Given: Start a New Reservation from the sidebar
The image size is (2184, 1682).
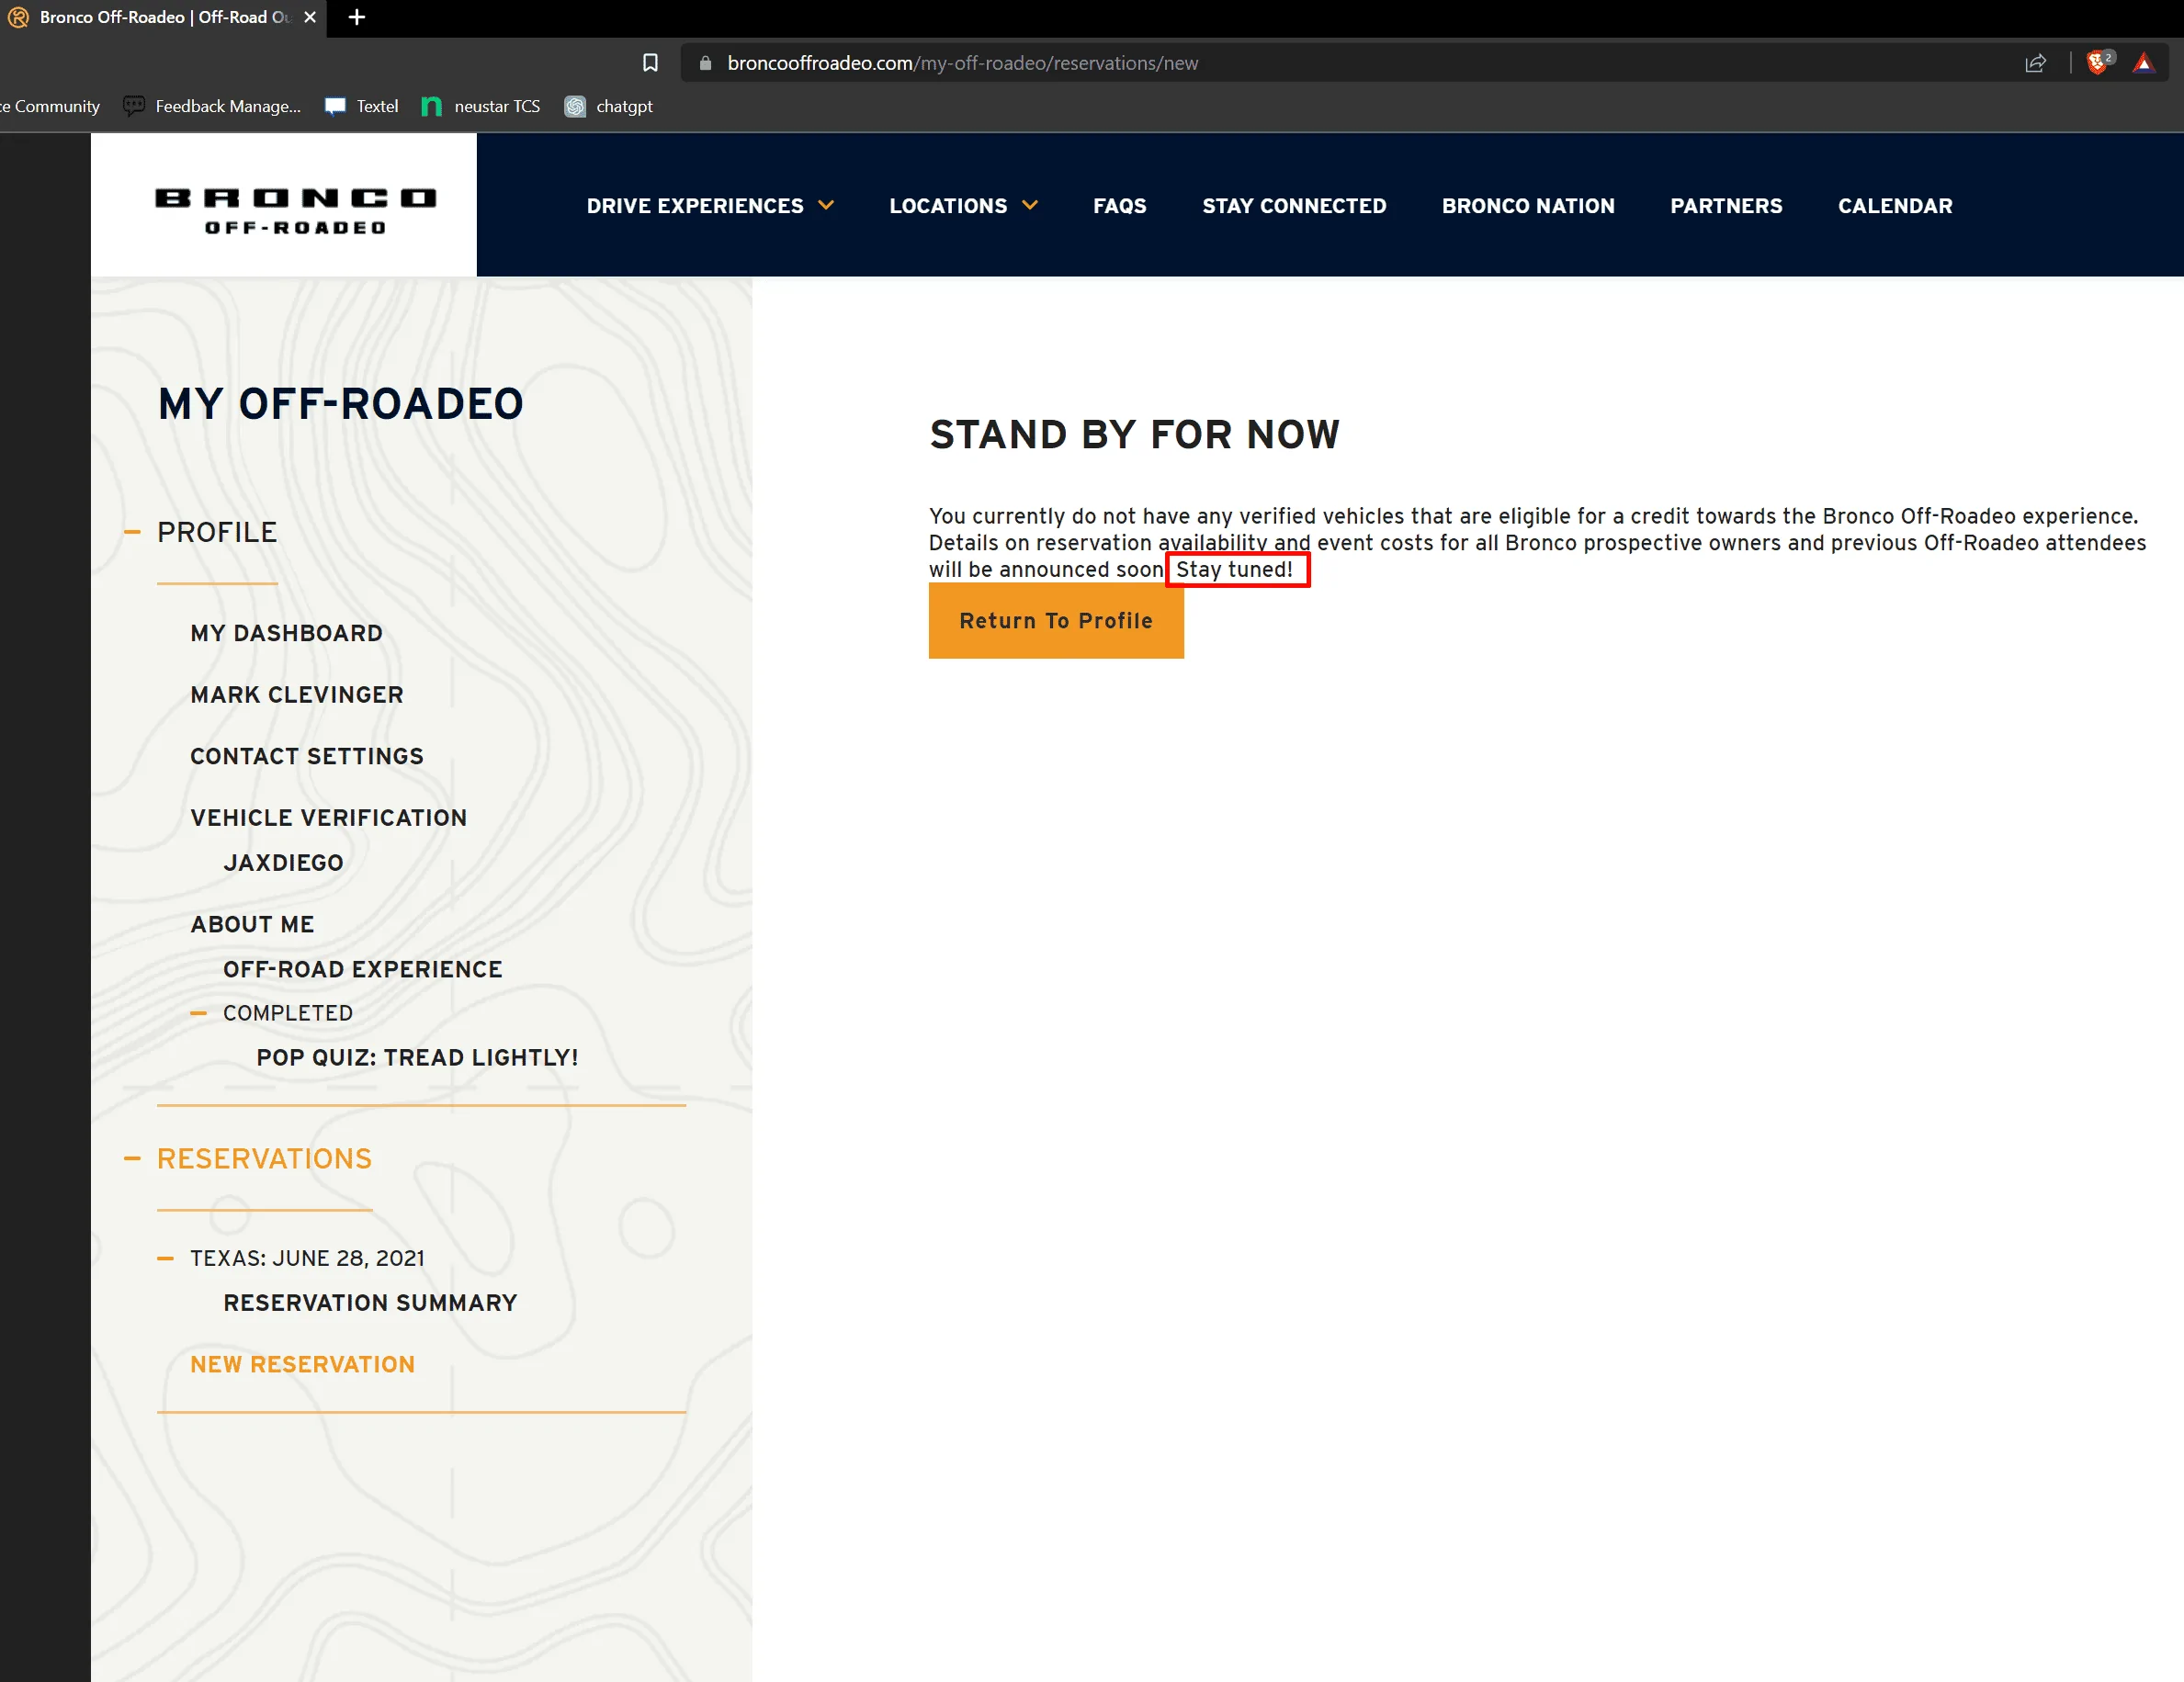Looking at the screenshot, I should pyautogui.click(x=303, y=1365).
